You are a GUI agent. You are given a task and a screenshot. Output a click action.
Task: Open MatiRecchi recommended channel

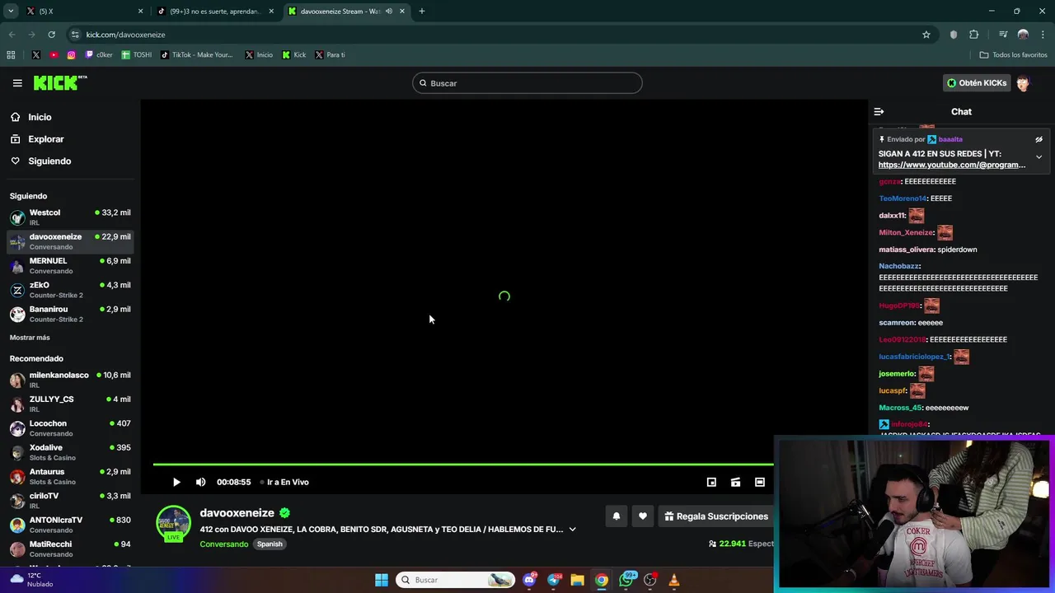pos(70,549)
